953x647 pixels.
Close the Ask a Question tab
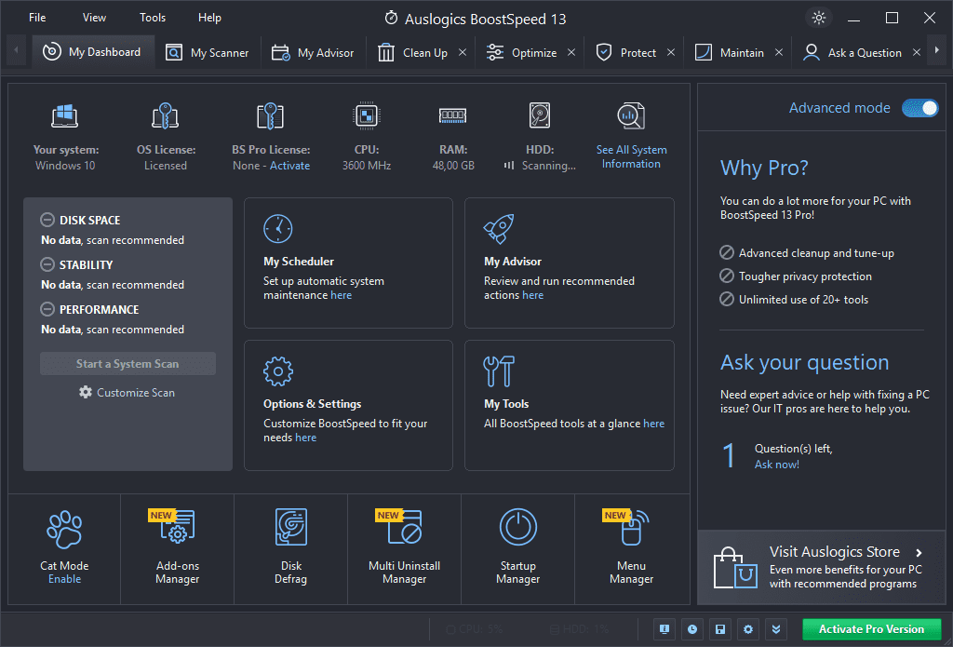coord(917,53)
